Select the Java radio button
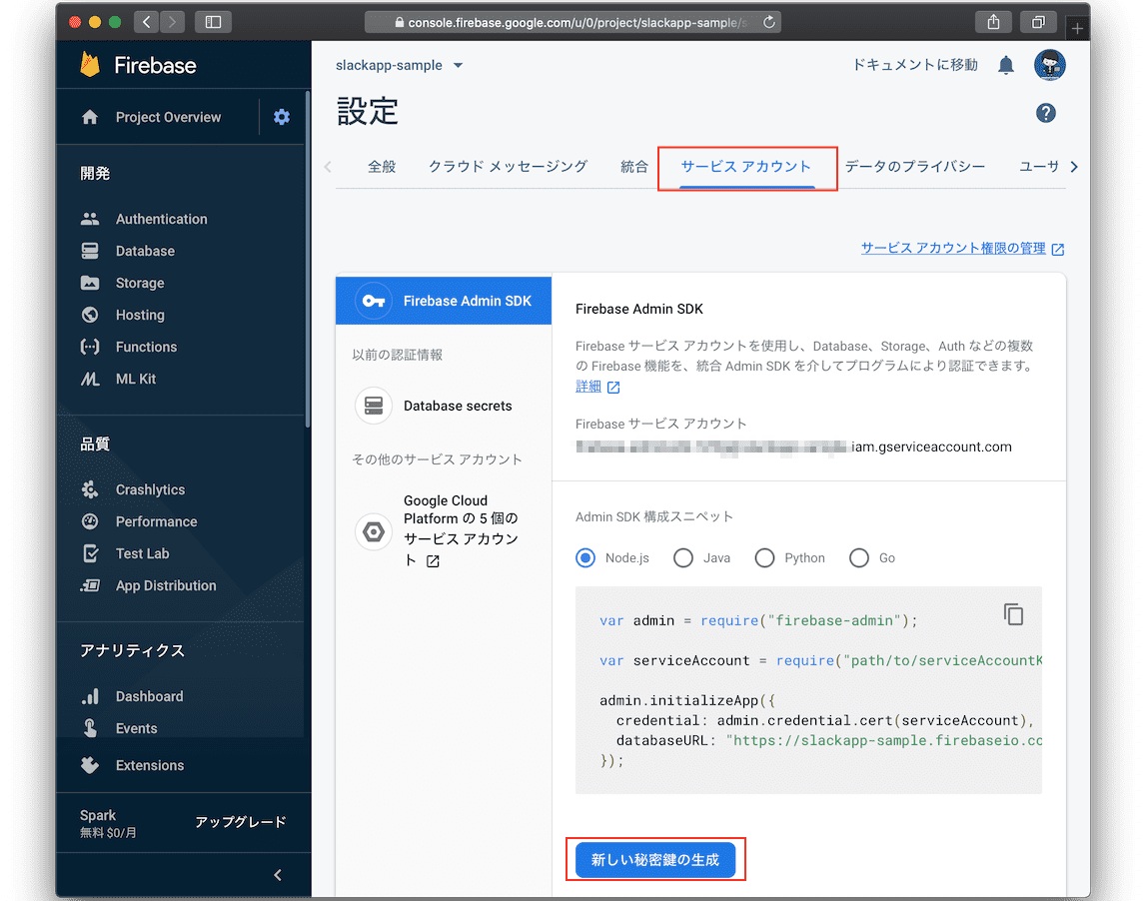 [683, 557]
